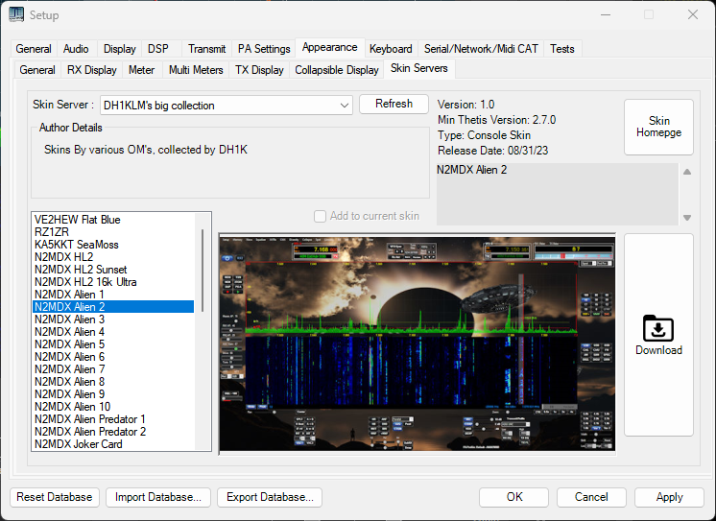
Task: Click description box scroll-up arrow
Action: click(x=687, y=172)
